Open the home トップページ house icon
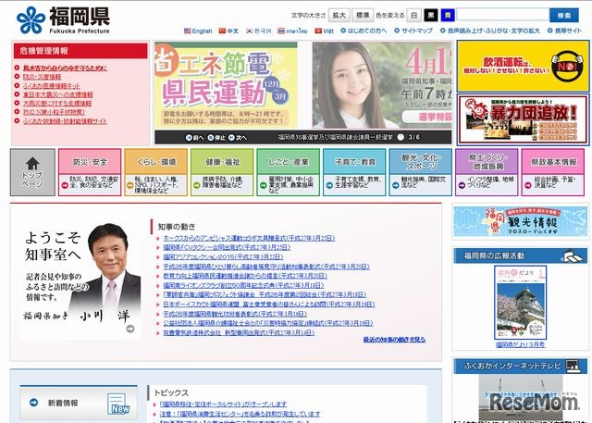 (32, 163)
